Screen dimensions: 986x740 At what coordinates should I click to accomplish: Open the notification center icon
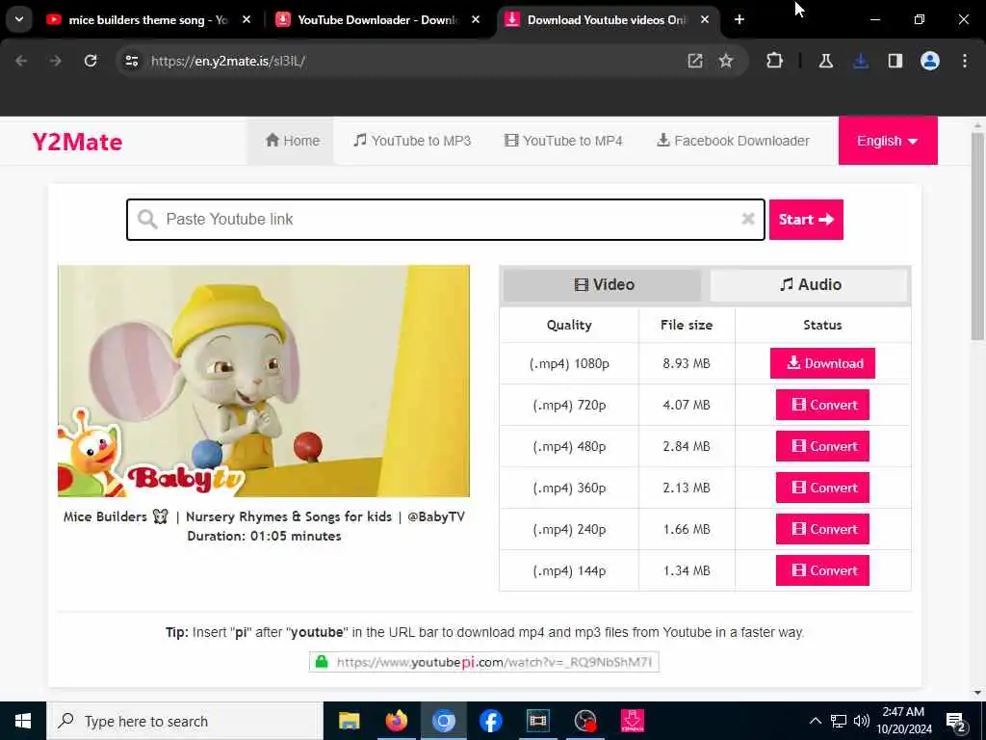click(956, 721)
